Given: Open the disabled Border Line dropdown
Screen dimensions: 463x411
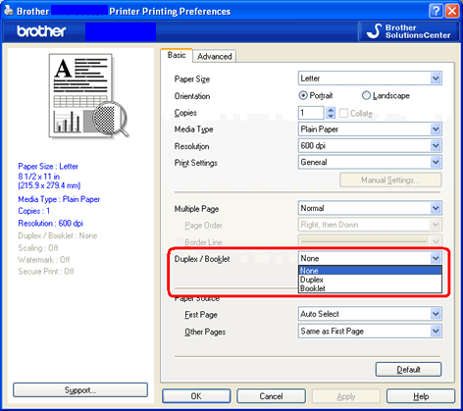Looking at the screenshot, I should pos(370,241).
